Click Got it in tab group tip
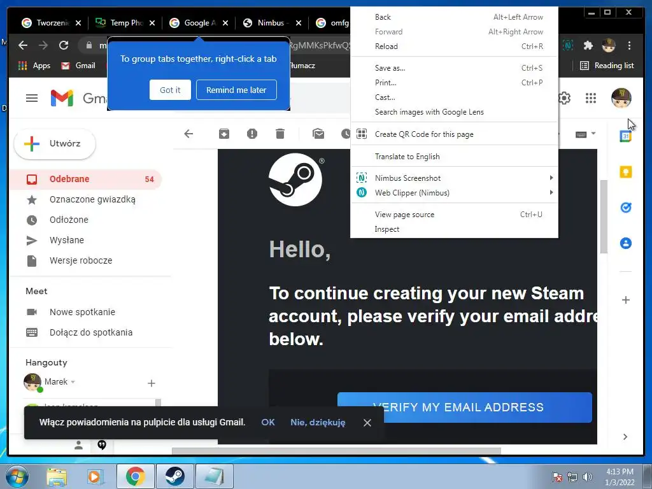652x489 pixels. click(x=170, y=90)
